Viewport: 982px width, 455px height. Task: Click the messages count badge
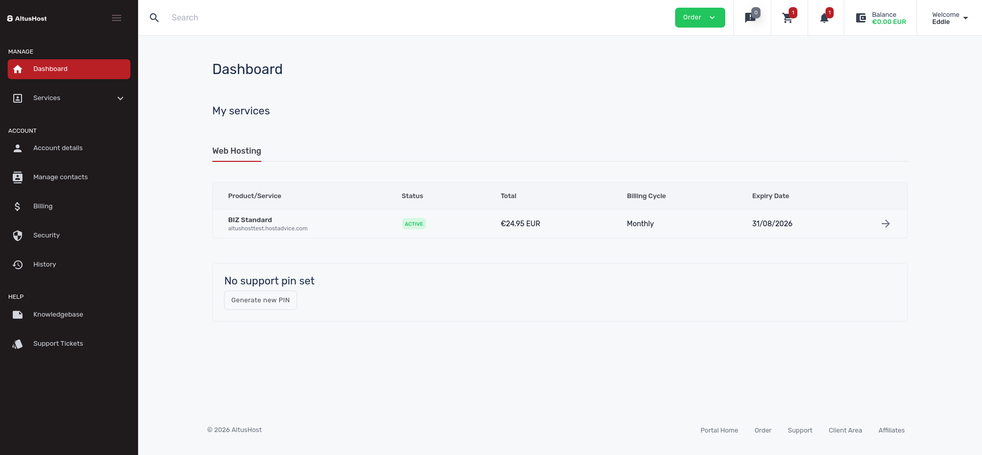click(x=756, y=13)
